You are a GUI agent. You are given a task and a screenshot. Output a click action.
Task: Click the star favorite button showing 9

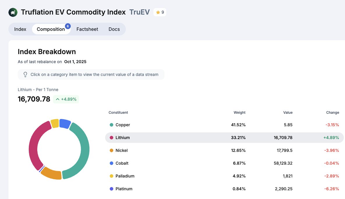(160, 12)
